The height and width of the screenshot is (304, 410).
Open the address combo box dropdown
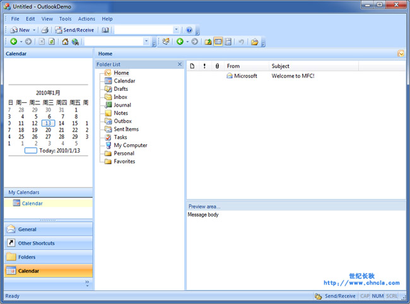pos(176,30)
